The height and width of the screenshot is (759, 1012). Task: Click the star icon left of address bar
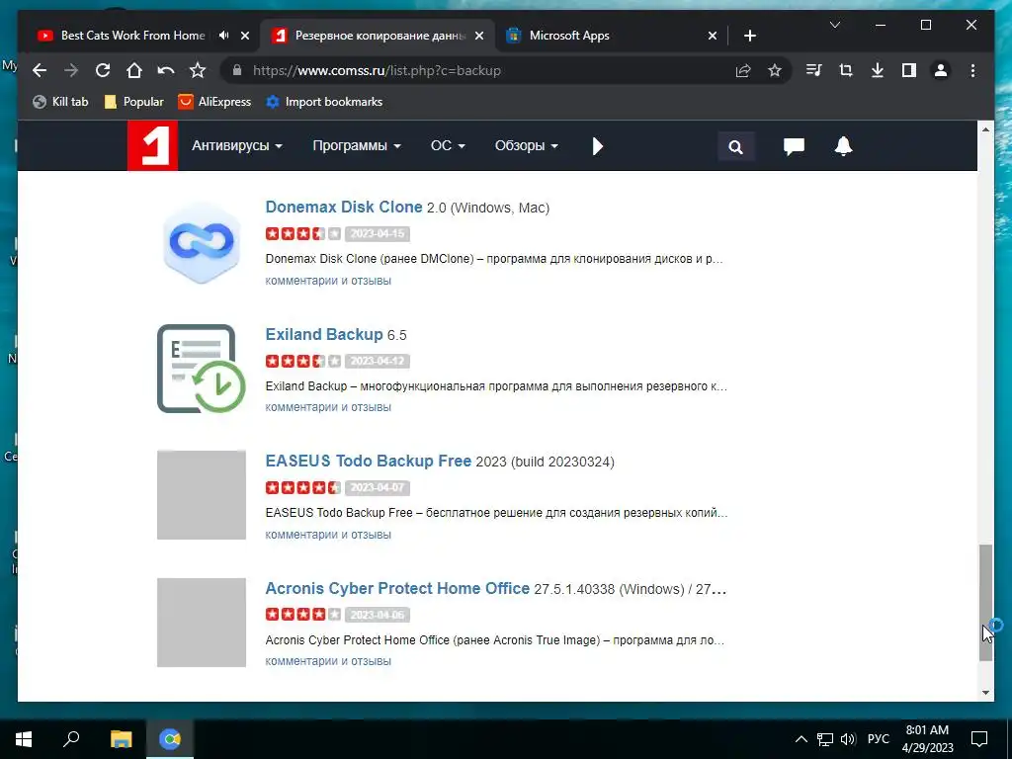pyautogui.click(x=198, y=70)
